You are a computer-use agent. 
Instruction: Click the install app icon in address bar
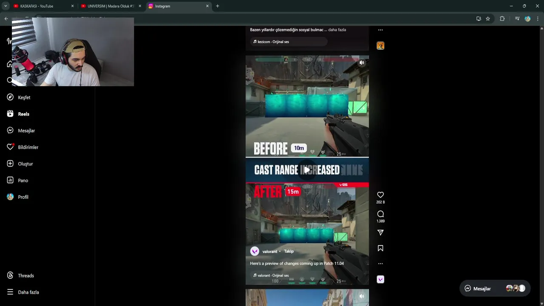[x=479, y=19]
